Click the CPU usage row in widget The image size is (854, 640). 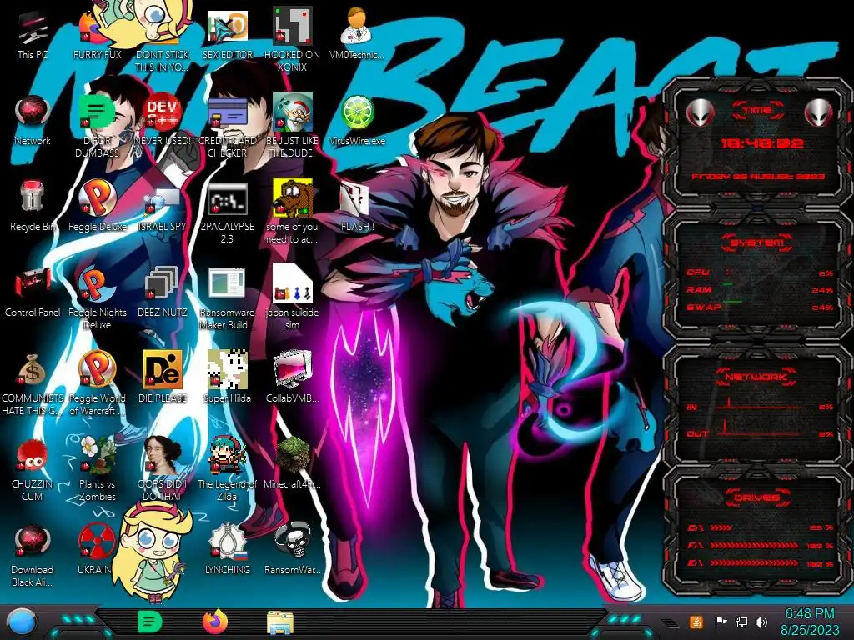pos(760,272)
